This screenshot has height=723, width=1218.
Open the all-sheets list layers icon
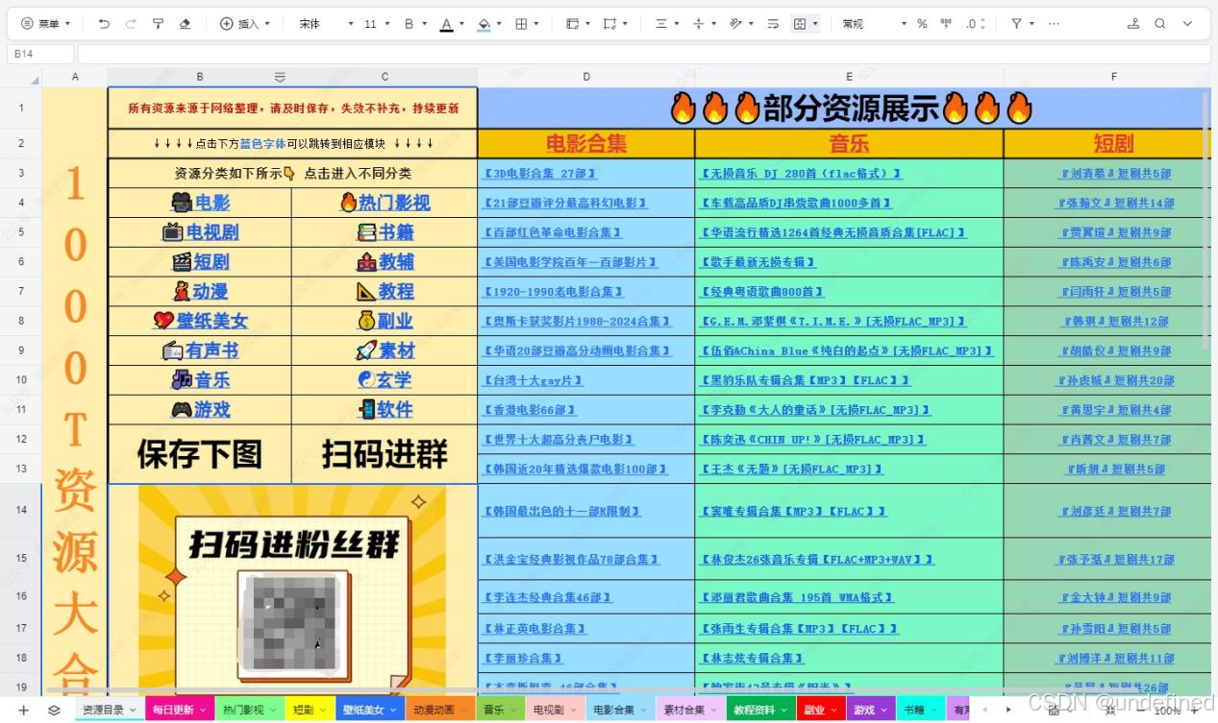[54, 711]
